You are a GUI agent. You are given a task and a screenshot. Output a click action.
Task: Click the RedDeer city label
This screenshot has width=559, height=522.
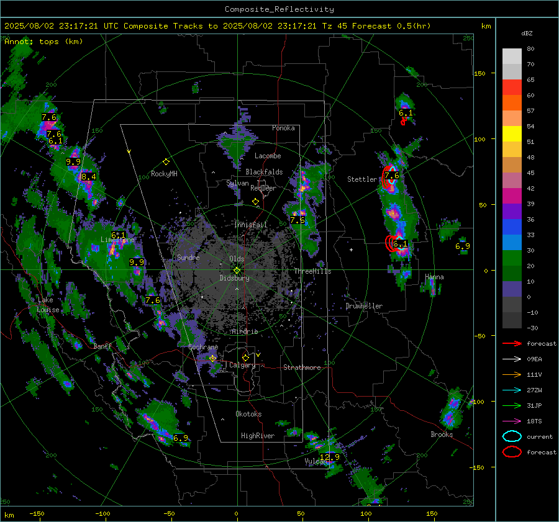tap(263, 188)
